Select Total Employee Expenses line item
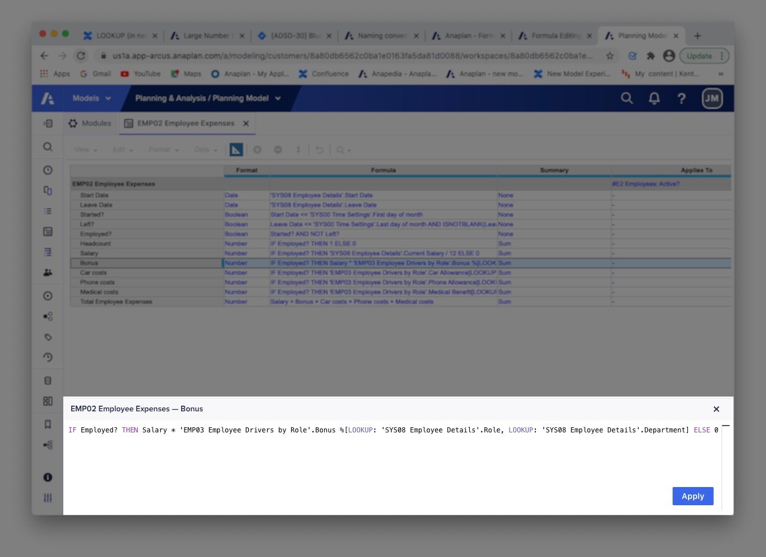The image size is (766, 557). (146, 302)
